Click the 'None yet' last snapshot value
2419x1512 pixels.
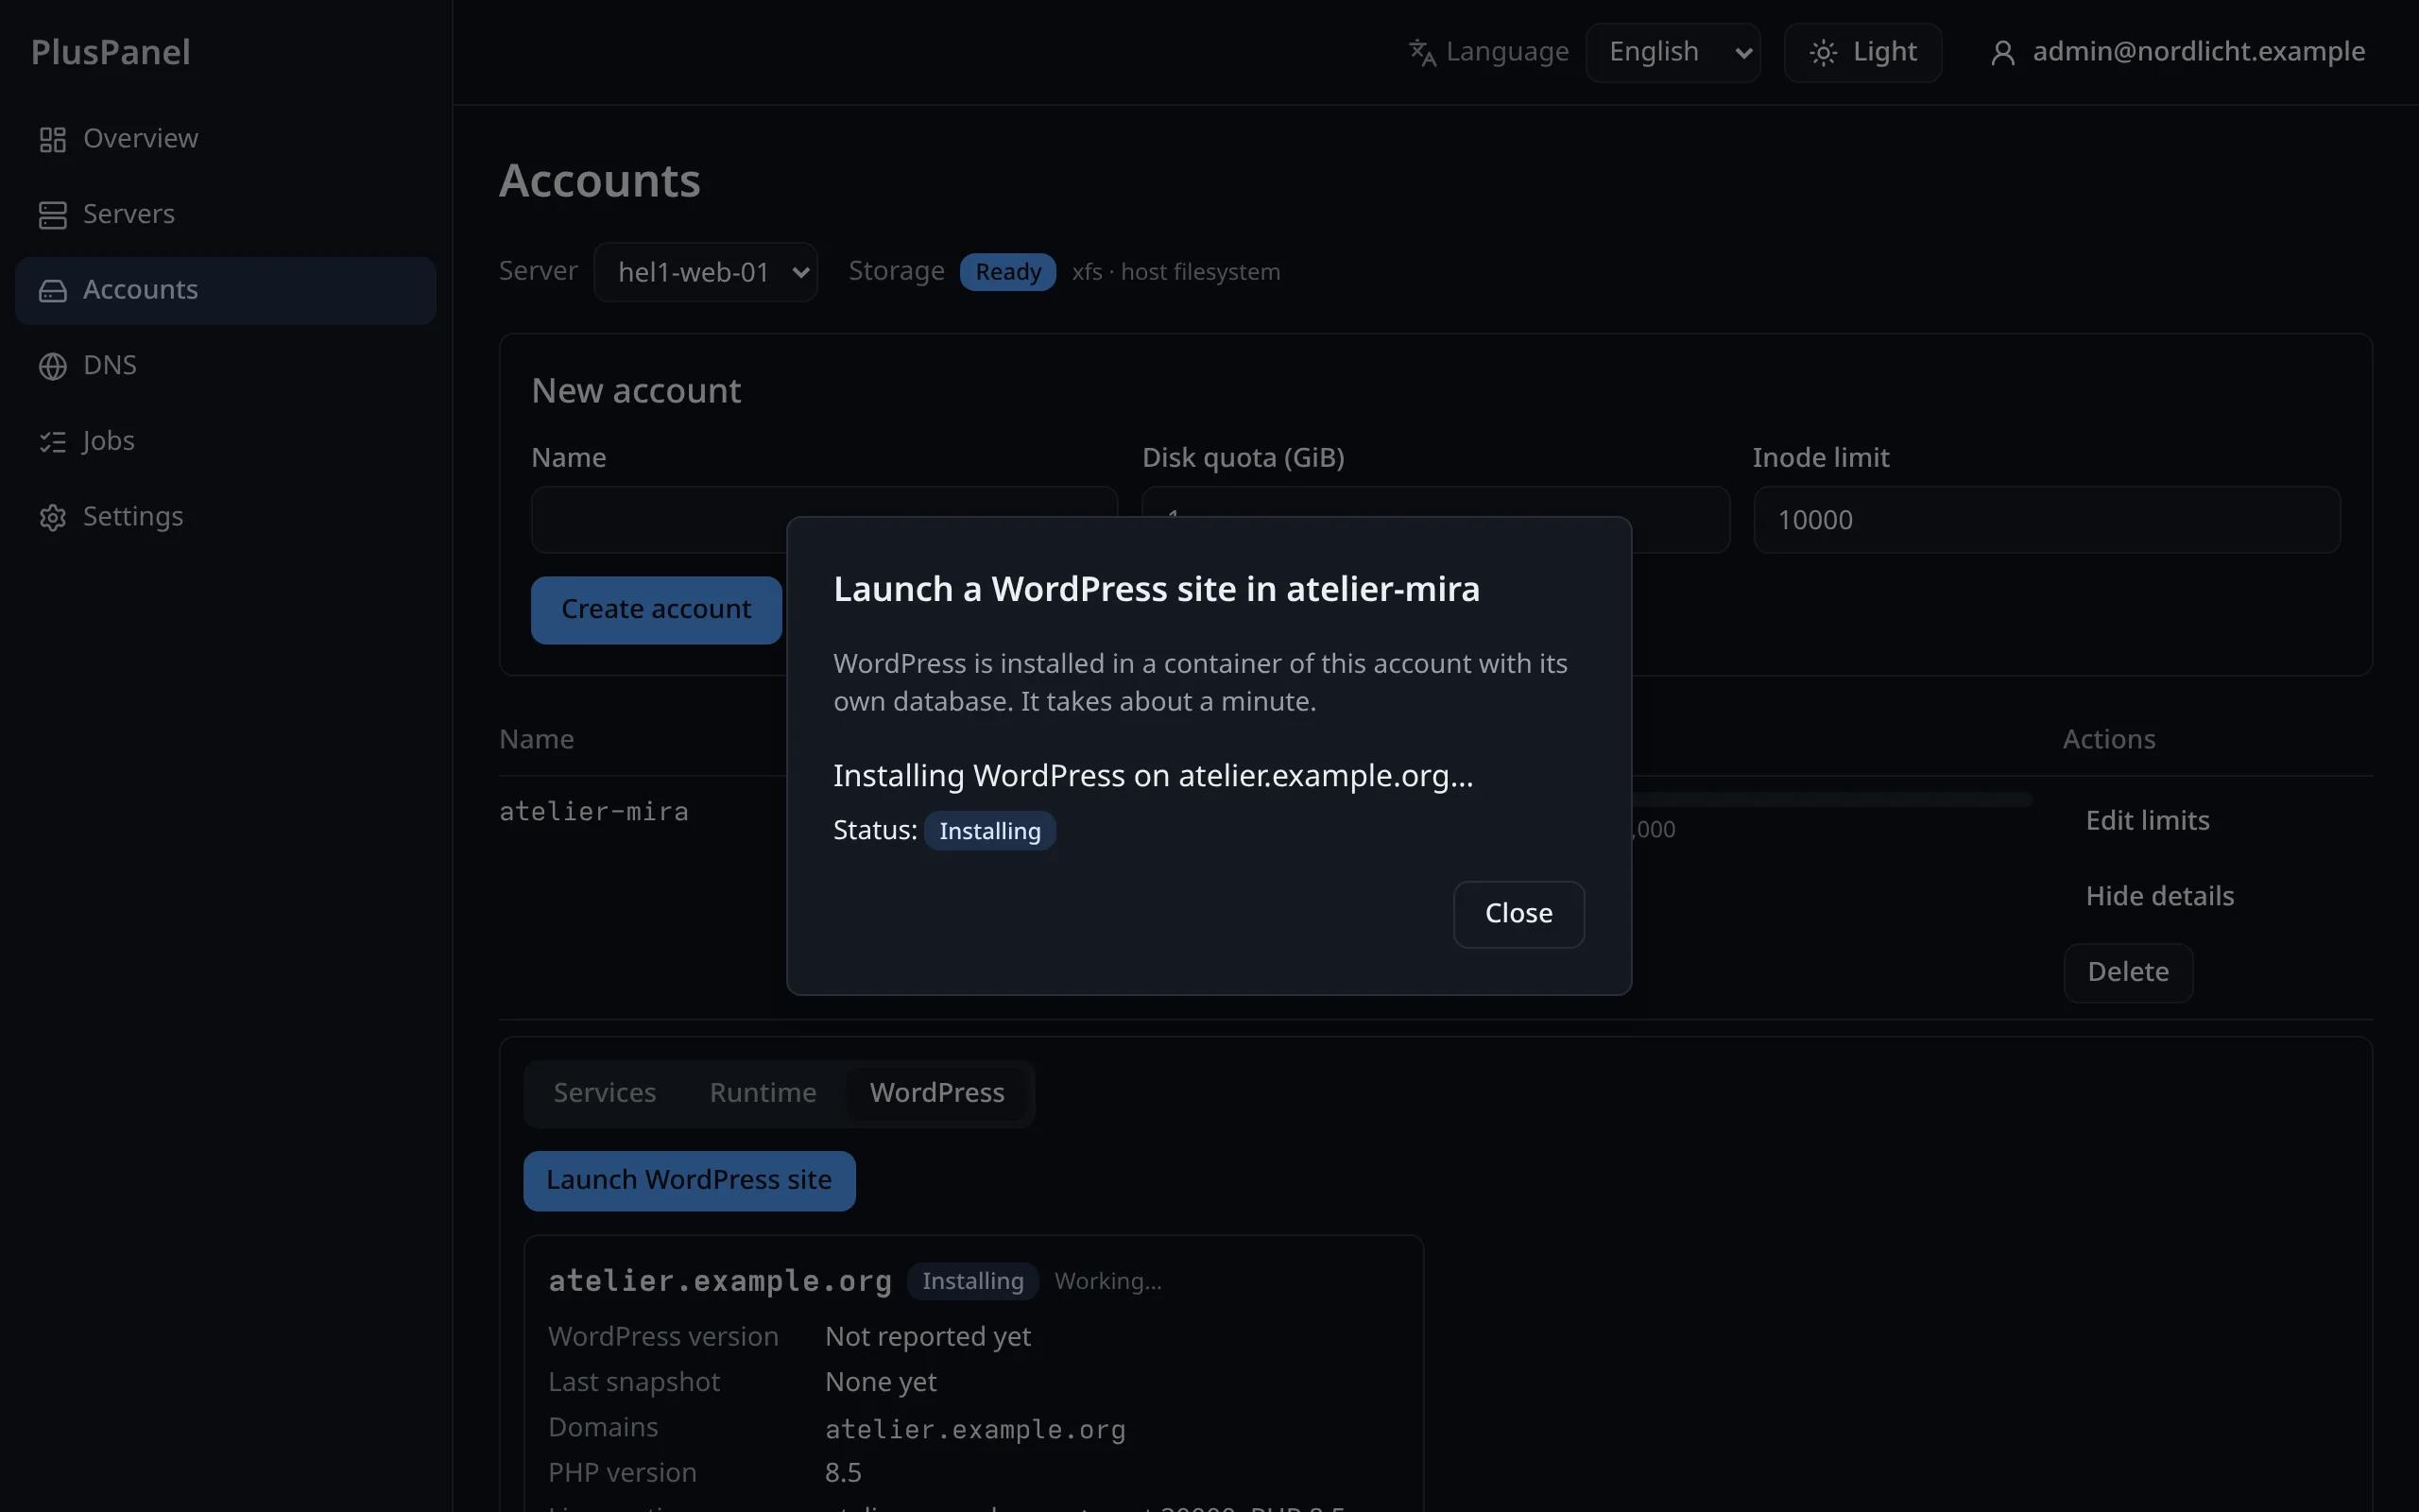point(881,1382)
